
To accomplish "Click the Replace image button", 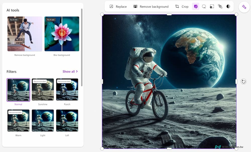I will pyautogui.click(x=118, y=7).
